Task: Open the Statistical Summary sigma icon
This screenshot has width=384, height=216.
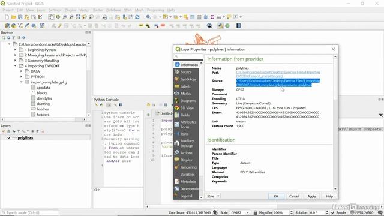Action: (x=212, y=17)
